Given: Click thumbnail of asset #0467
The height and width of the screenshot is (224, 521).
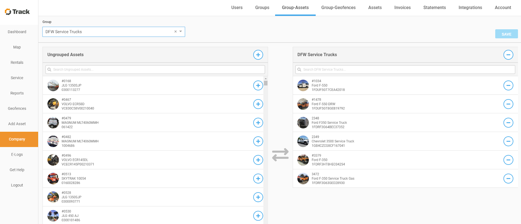Looking at the screenshot, I should pyautogui.click(x=53, y=104).
